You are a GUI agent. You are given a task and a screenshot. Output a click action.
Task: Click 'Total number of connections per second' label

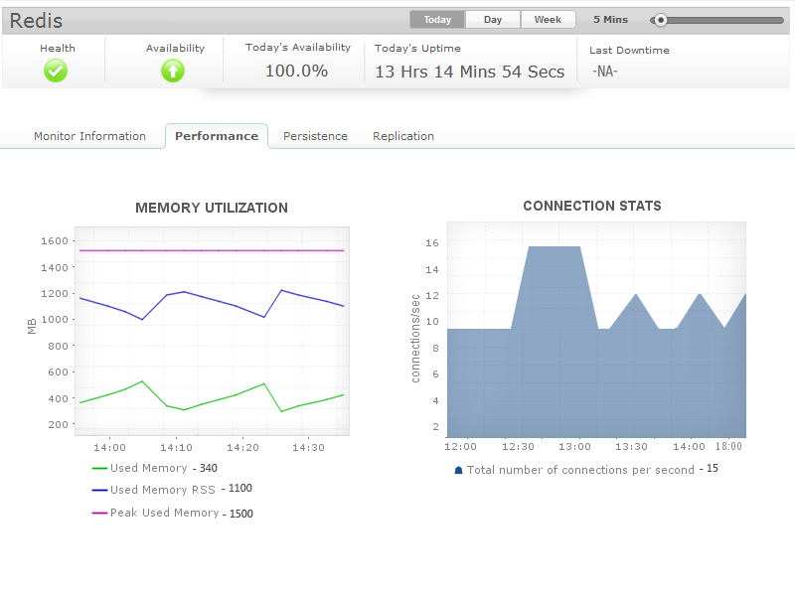pos(580,470)
